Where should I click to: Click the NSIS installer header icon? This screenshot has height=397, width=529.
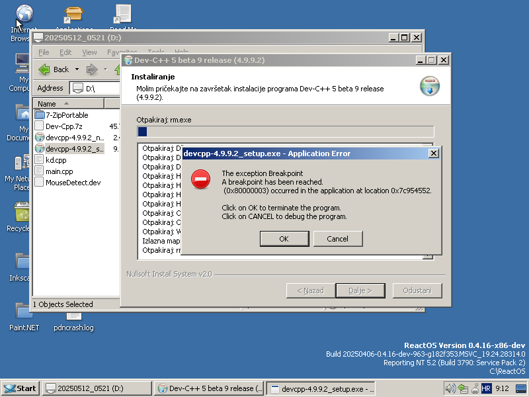[x=430, y=86]
